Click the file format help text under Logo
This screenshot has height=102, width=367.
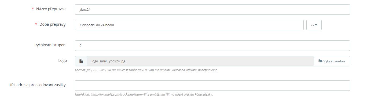click(146, 70)
